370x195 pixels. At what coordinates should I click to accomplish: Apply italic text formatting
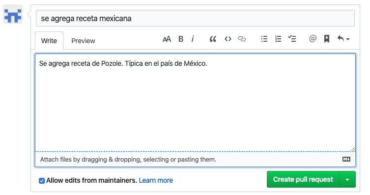[x=193, y=39]
